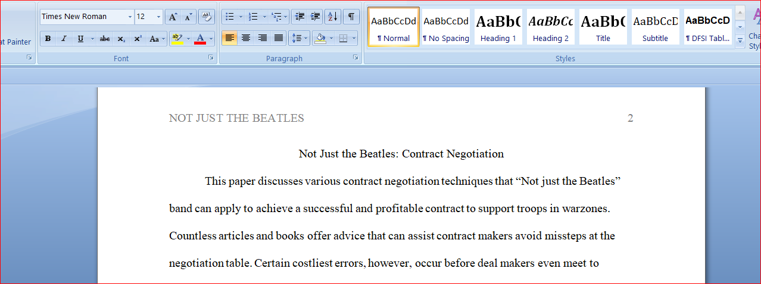Click the font size field
This screenshot has width=761, height=284.
145,17
